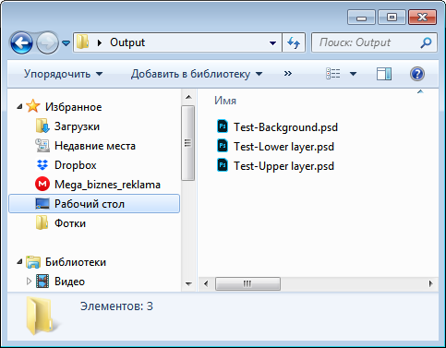Refresh the Output folder view
This screenshot has width=446, height=348.
click(x=294, y=42)
